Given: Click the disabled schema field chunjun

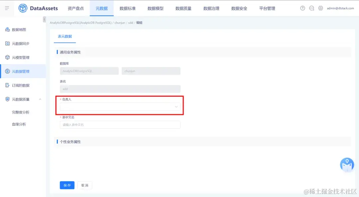Looking at the screenshot, I should tap(151, 71).
